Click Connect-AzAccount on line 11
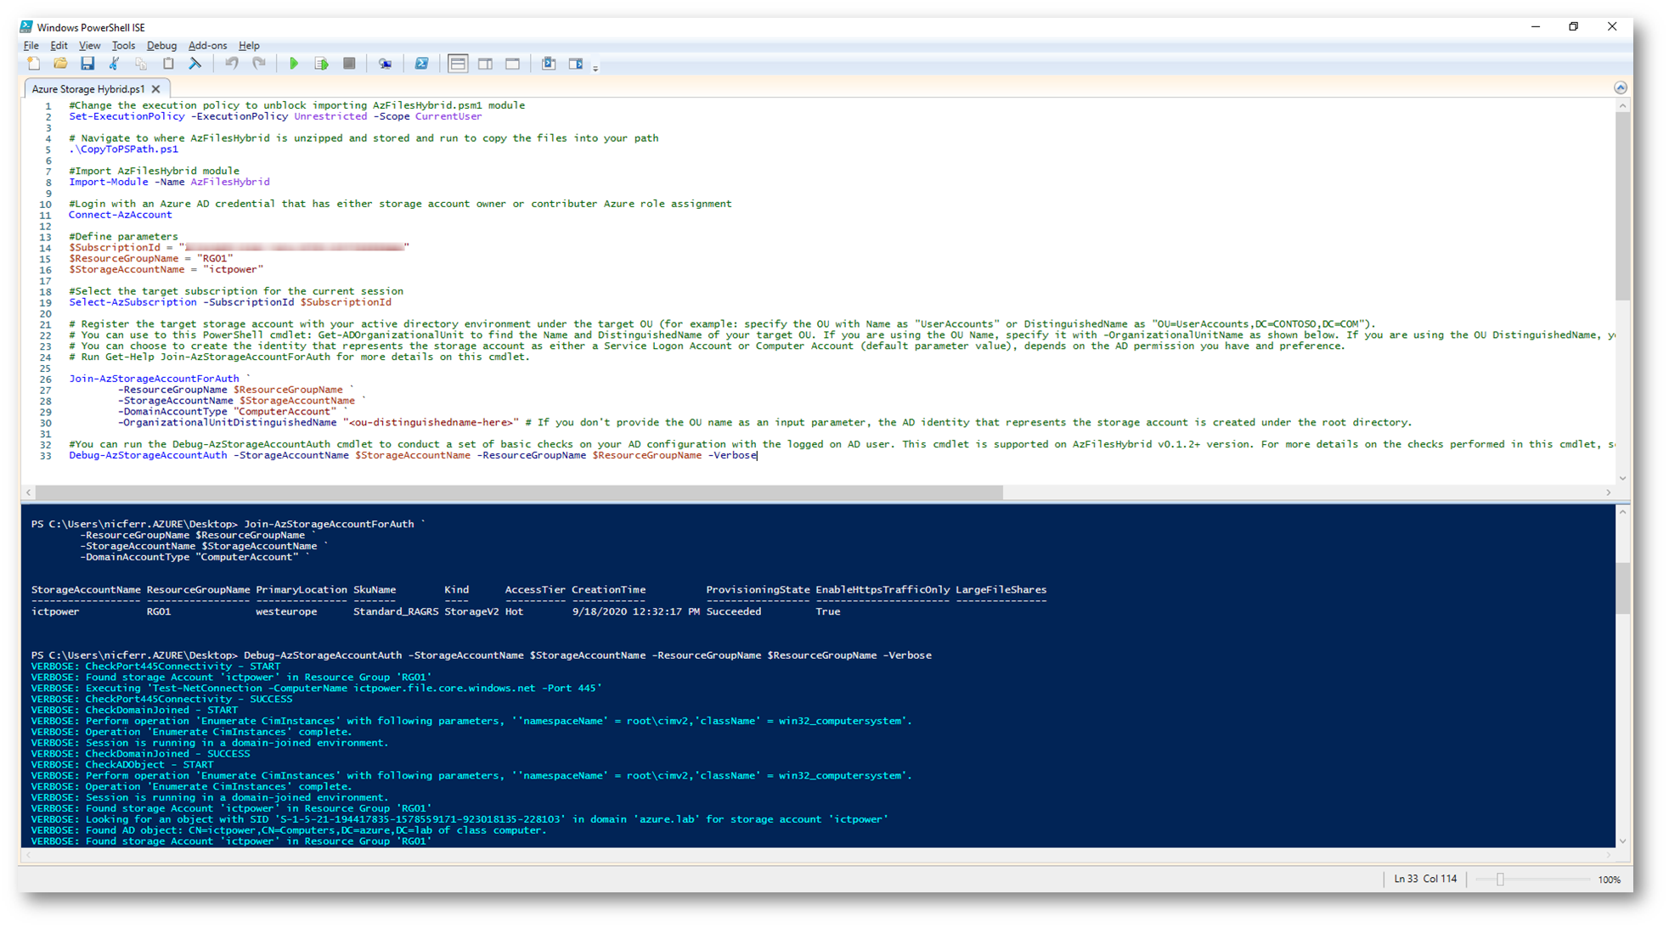Image resolution: width=1669 pixels, height=928 pixels. point(120,215)
